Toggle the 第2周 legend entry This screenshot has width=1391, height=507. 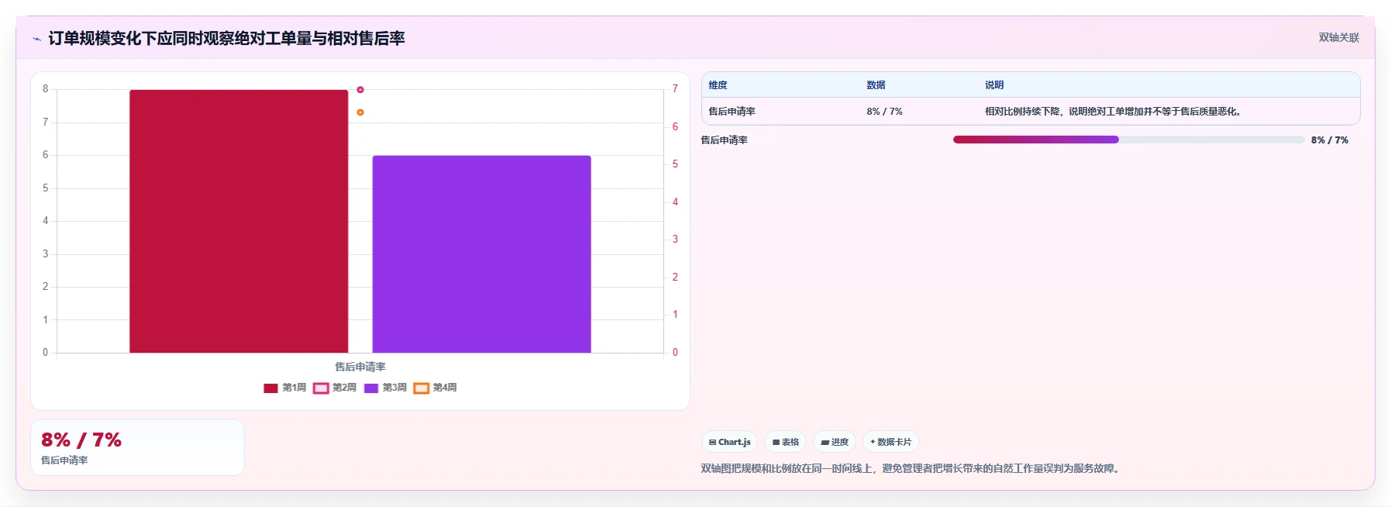coord(335,388)
